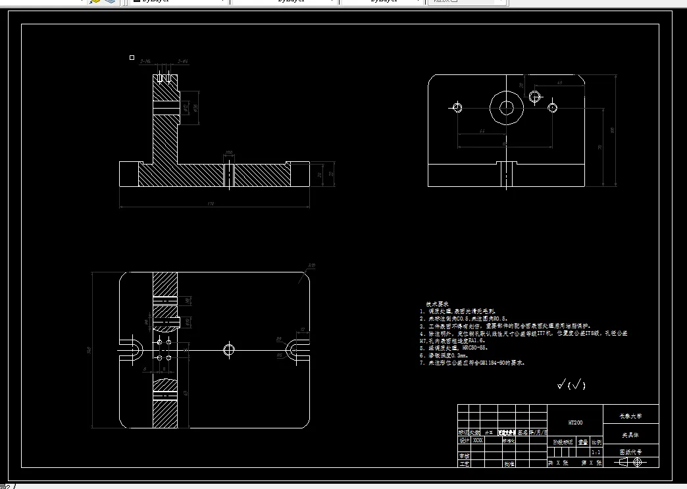Image resolution: width=687 pixels, height=489 pixels.
Task: Click the 技术要求 heading text
Action: [437, 303]
